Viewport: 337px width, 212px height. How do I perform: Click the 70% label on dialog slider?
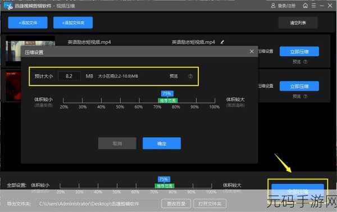coord(157,107)
